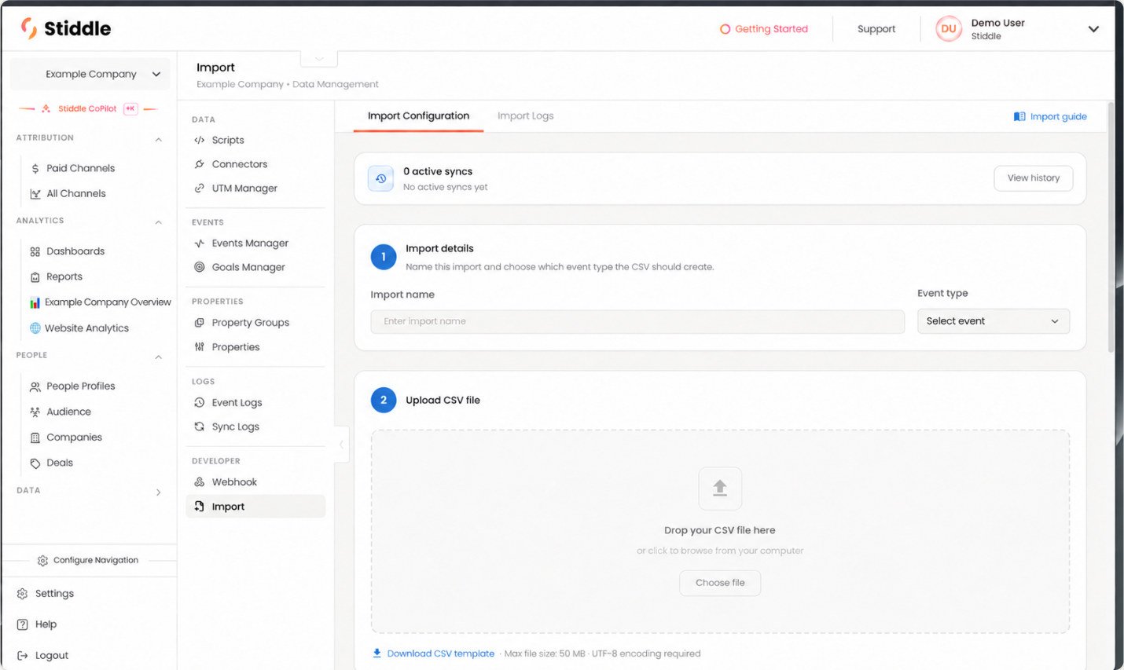Image resolution: width=1124 pixels, height=670 pixels.
Task: Collapse the People section
Action: (158, 357)
